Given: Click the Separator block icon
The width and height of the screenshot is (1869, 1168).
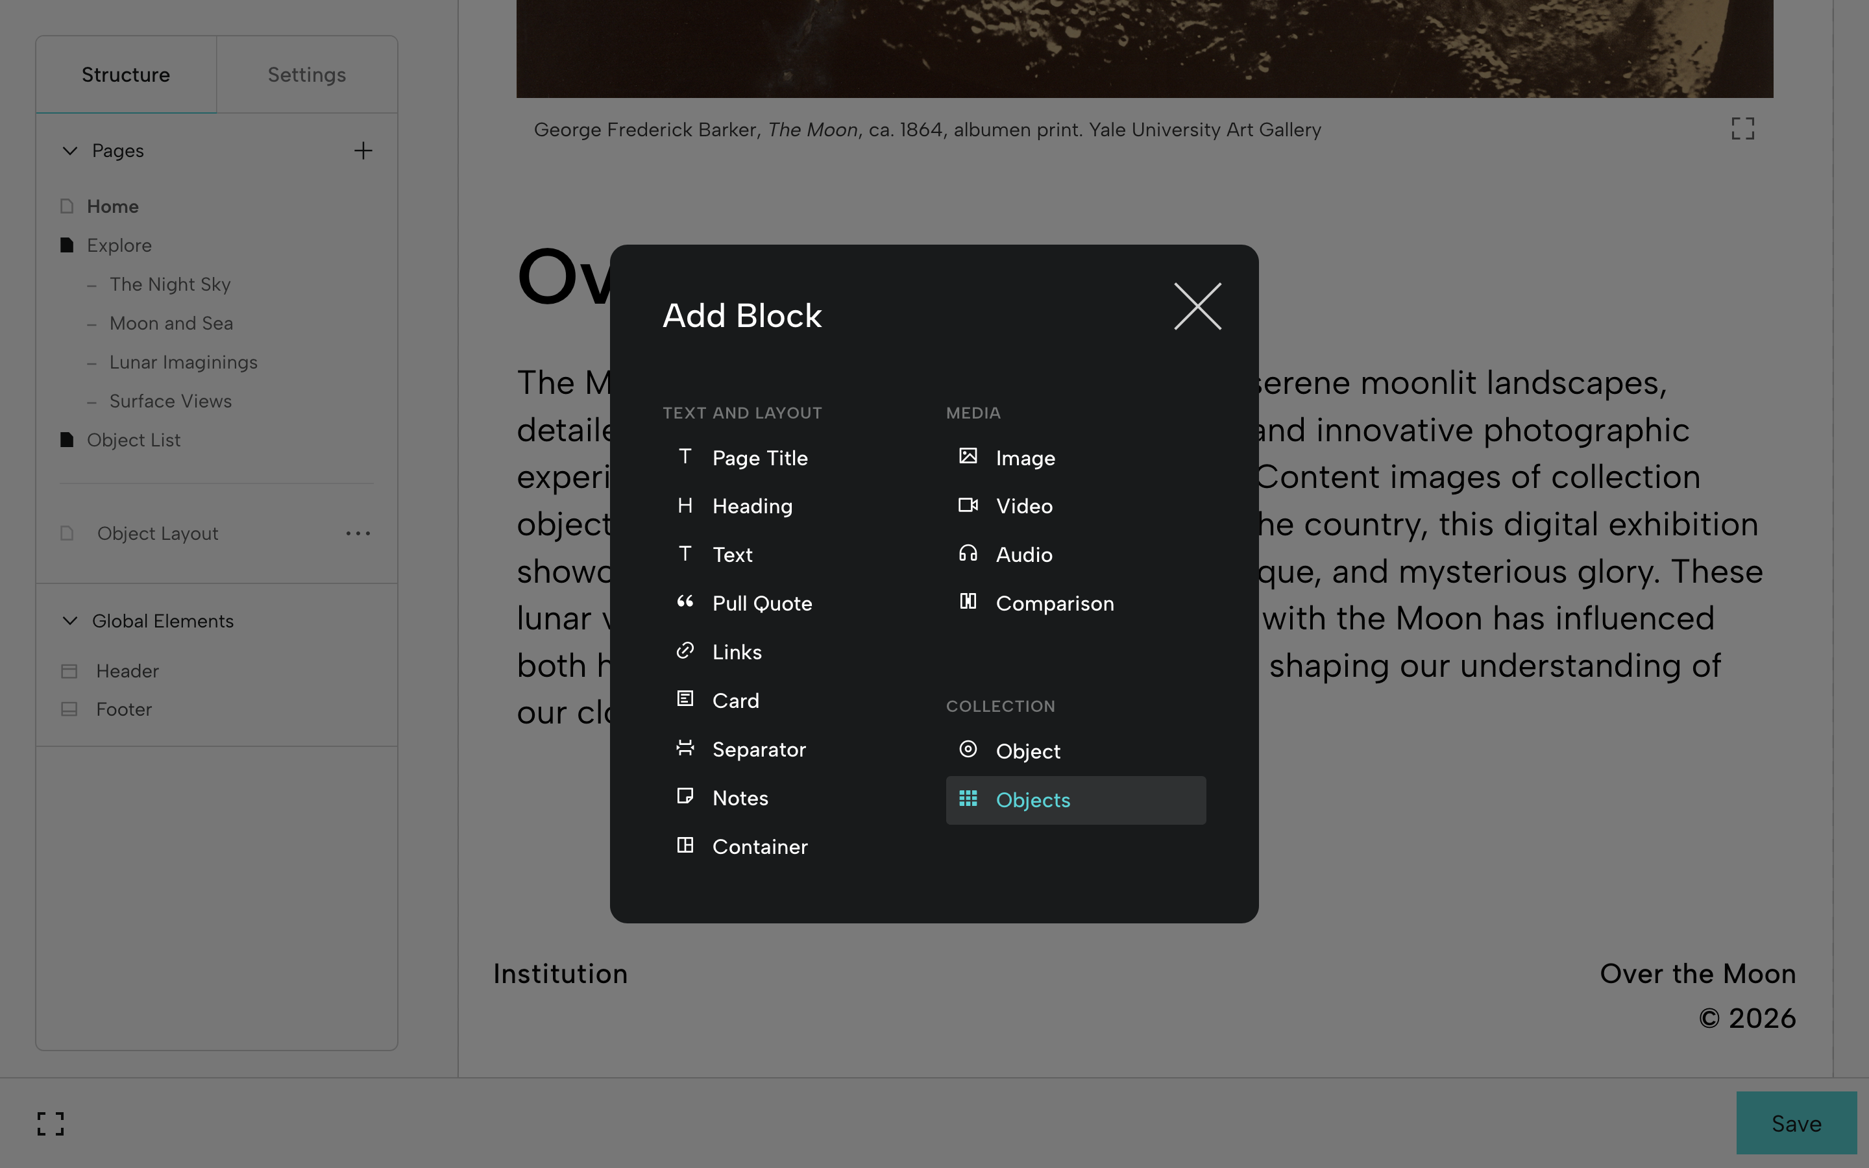Looking at the screenshot, I should click(x=685, y=748).
